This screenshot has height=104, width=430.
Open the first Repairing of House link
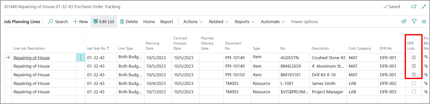32,58
